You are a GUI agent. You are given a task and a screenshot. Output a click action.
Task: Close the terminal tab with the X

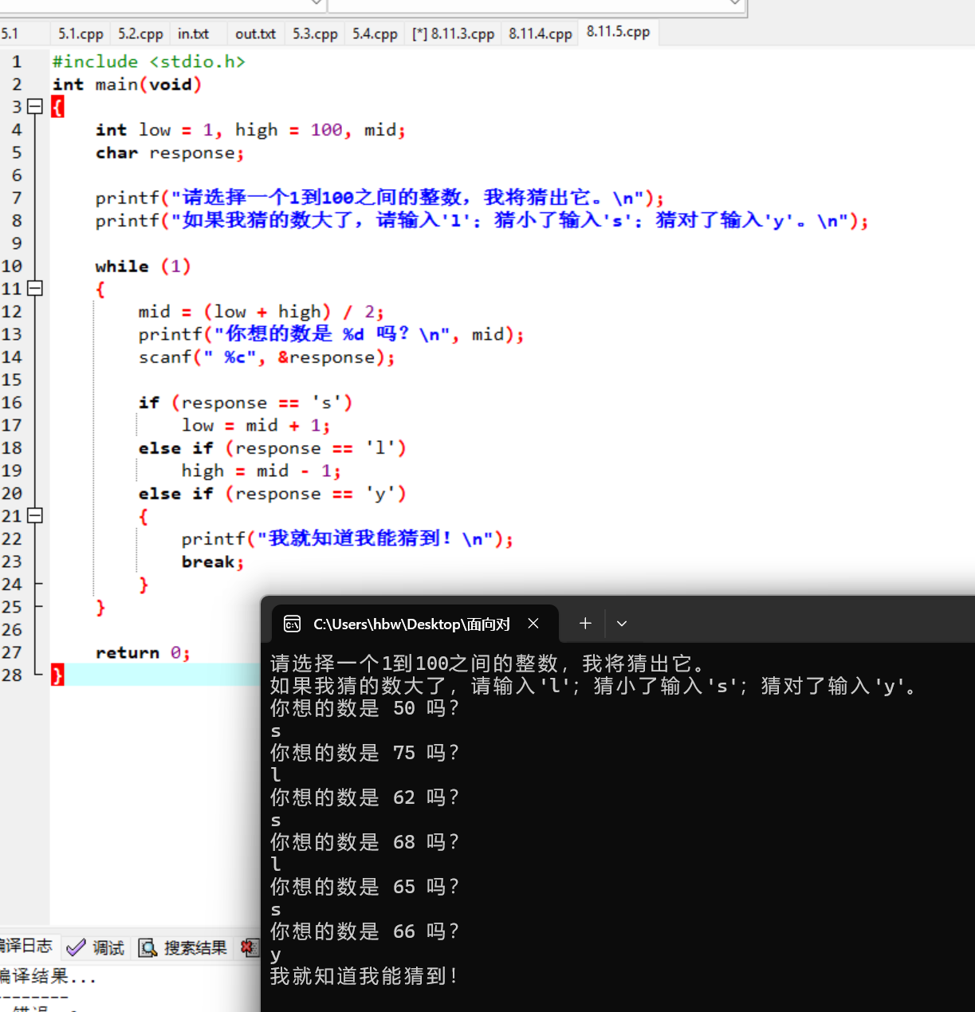click(x=533, y=624)
